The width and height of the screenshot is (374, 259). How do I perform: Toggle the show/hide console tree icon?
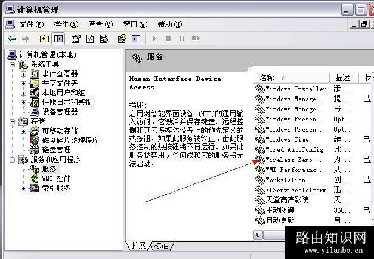[58, 39]
